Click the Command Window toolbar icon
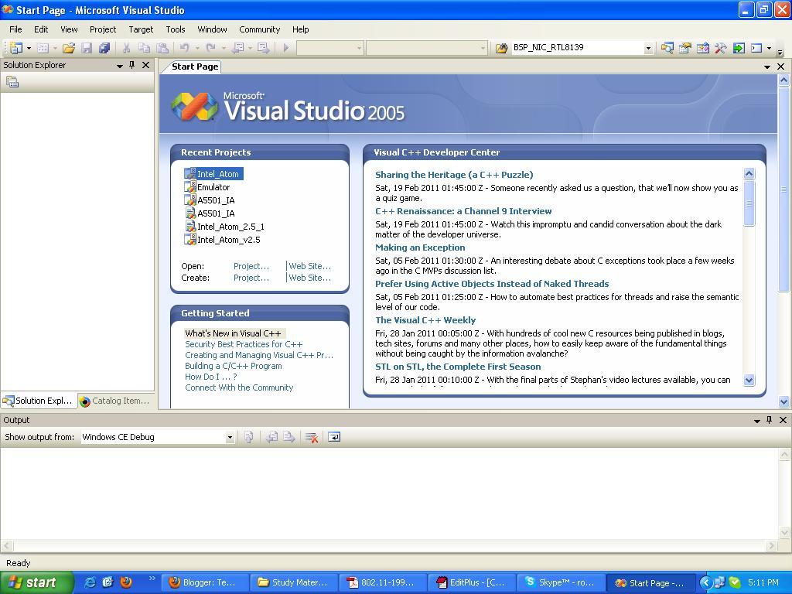The height and width of the screenshot is (594, 792). click(756, 48)
